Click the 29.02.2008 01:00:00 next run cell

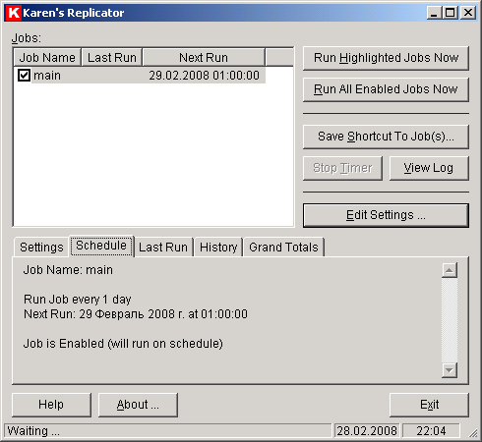point(204,76)
